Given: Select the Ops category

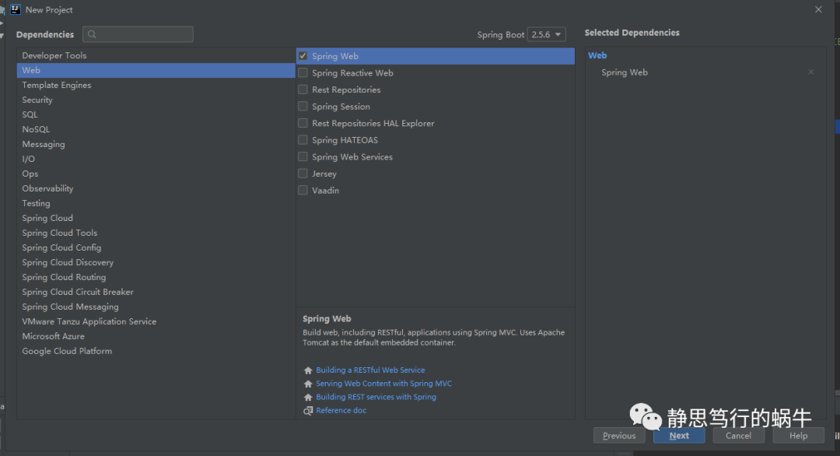Looking at the screenshot, I should tap(156, 174).
